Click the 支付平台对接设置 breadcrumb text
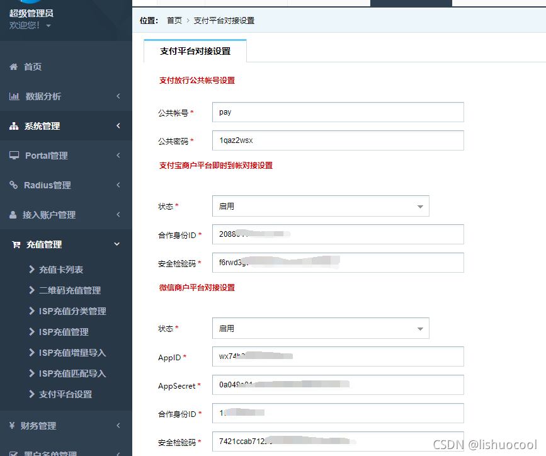 pos(224,21)
